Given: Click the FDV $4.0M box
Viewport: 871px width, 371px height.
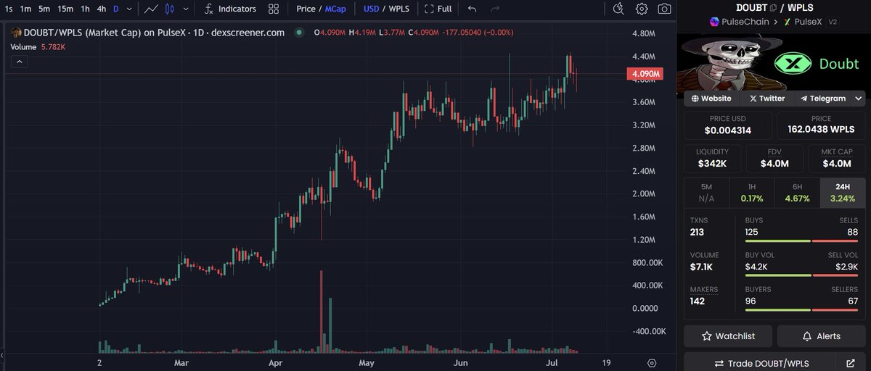Looking at the screenshot, I should [x=774, y=158].
